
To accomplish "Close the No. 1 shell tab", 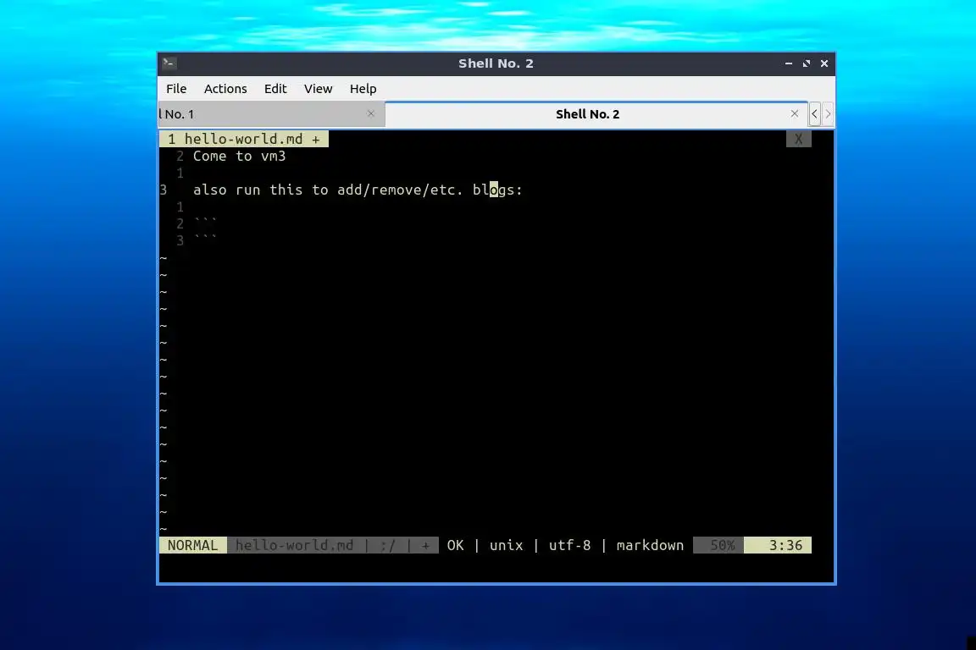I will tap(371, 113).
